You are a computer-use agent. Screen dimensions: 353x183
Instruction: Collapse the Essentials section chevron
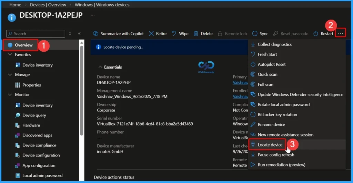[x=100, y=67]
